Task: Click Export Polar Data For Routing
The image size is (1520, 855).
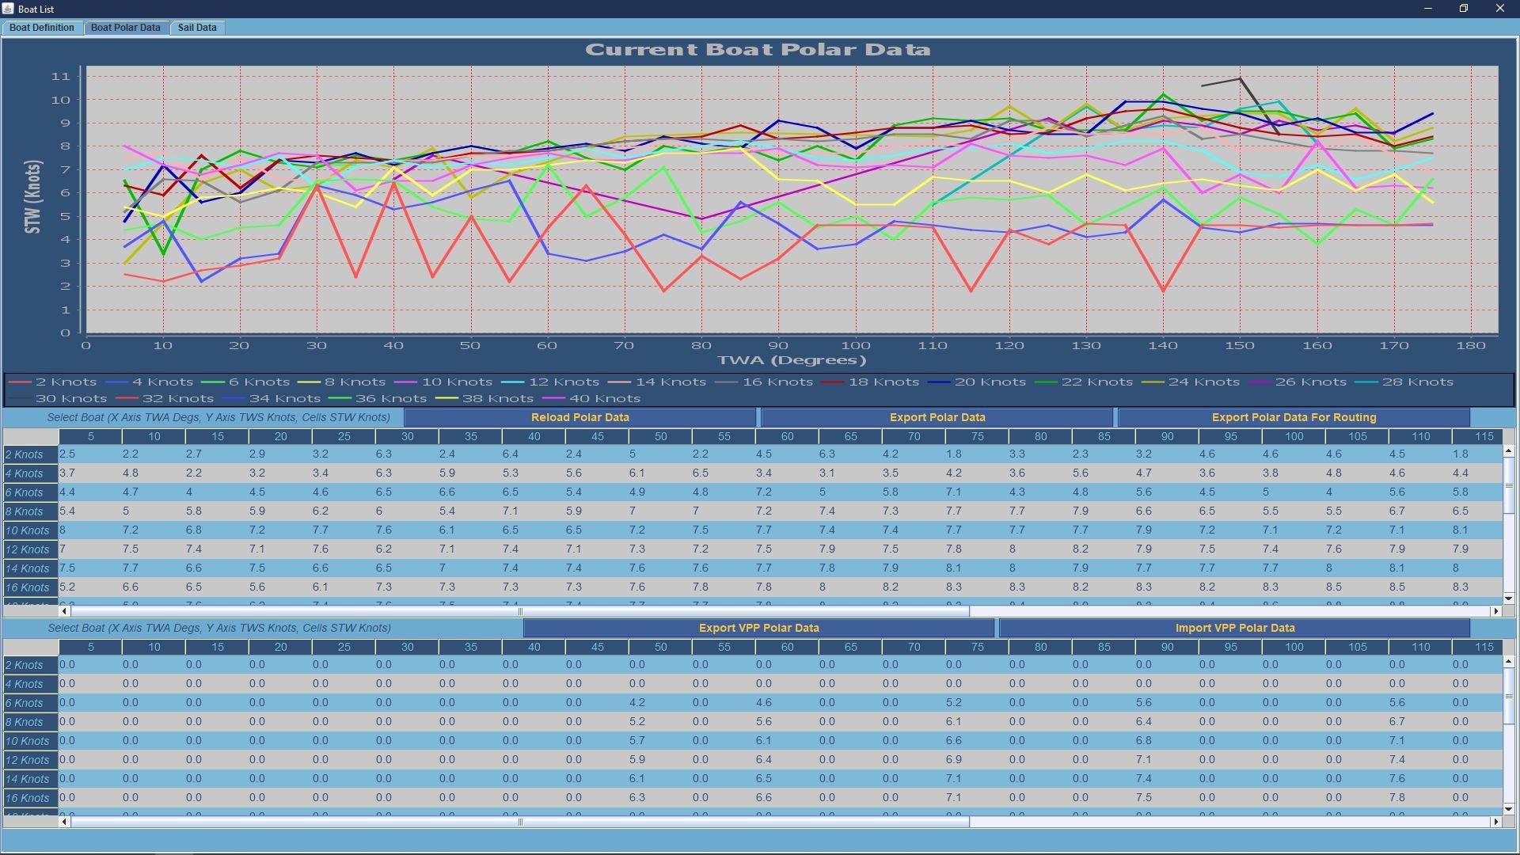Action: click(x=1293, y=417)
